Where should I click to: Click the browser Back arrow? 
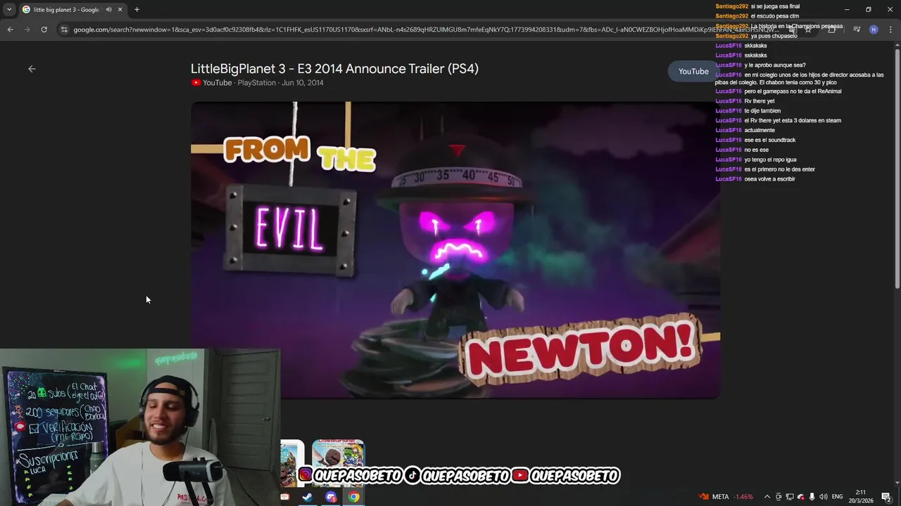tap(10, 30)
